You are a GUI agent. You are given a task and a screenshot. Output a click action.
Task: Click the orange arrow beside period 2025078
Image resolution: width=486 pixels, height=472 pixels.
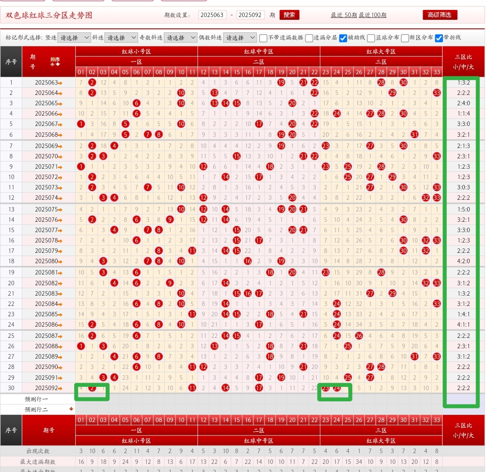pos(60,241)
